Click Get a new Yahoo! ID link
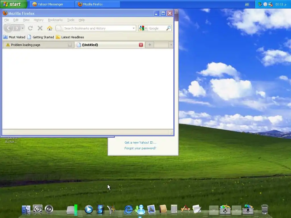 click(140, 142)
